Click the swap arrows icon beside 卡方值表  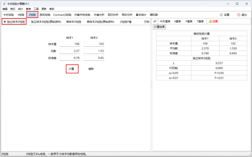click(x=155, y=21)
